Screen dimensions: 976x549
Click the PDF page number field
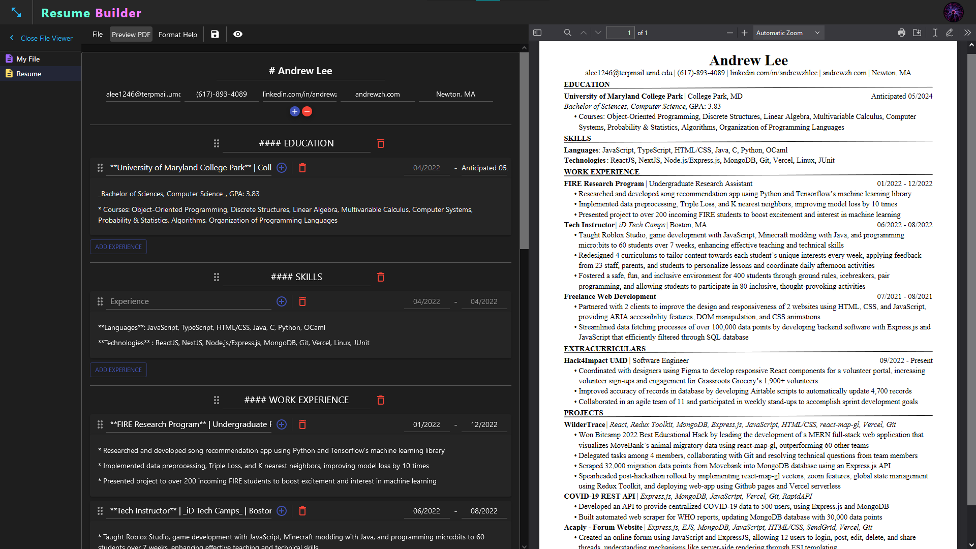pyautogui.click(x=621, y=33)
